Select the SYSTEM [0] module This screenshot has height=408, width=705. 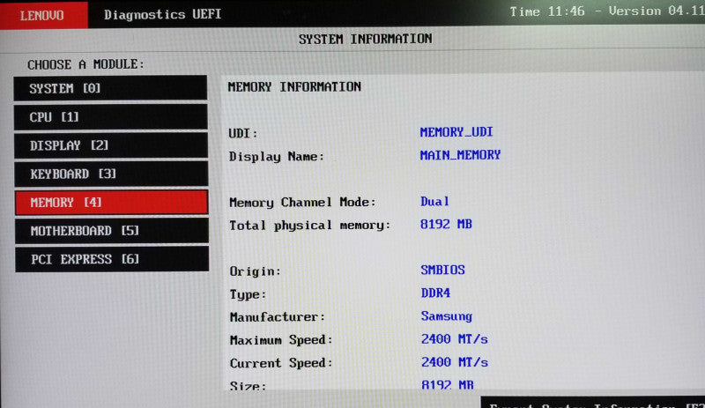(x=110, y=88)
